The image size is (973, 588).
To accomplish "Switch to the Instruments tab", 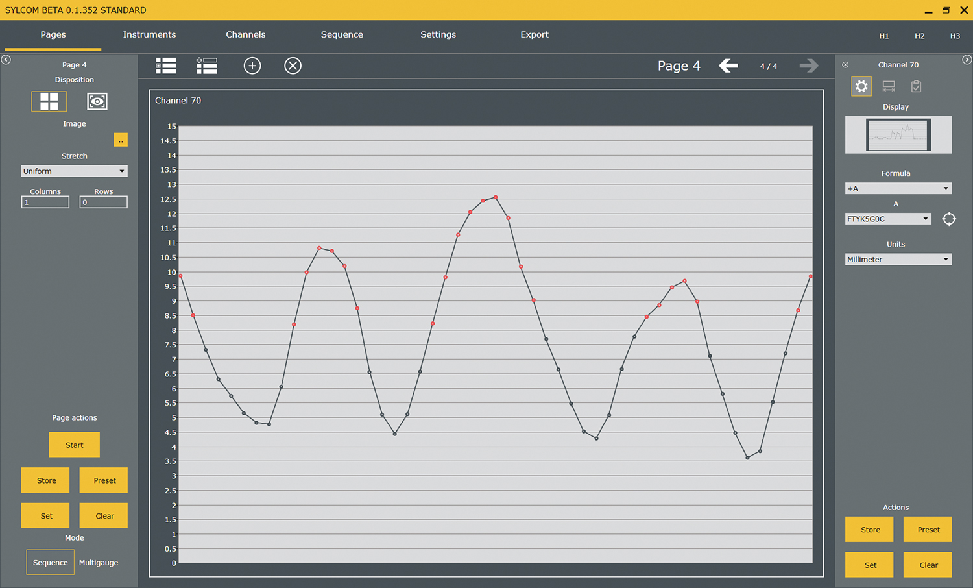I will [x=149, y=34].
